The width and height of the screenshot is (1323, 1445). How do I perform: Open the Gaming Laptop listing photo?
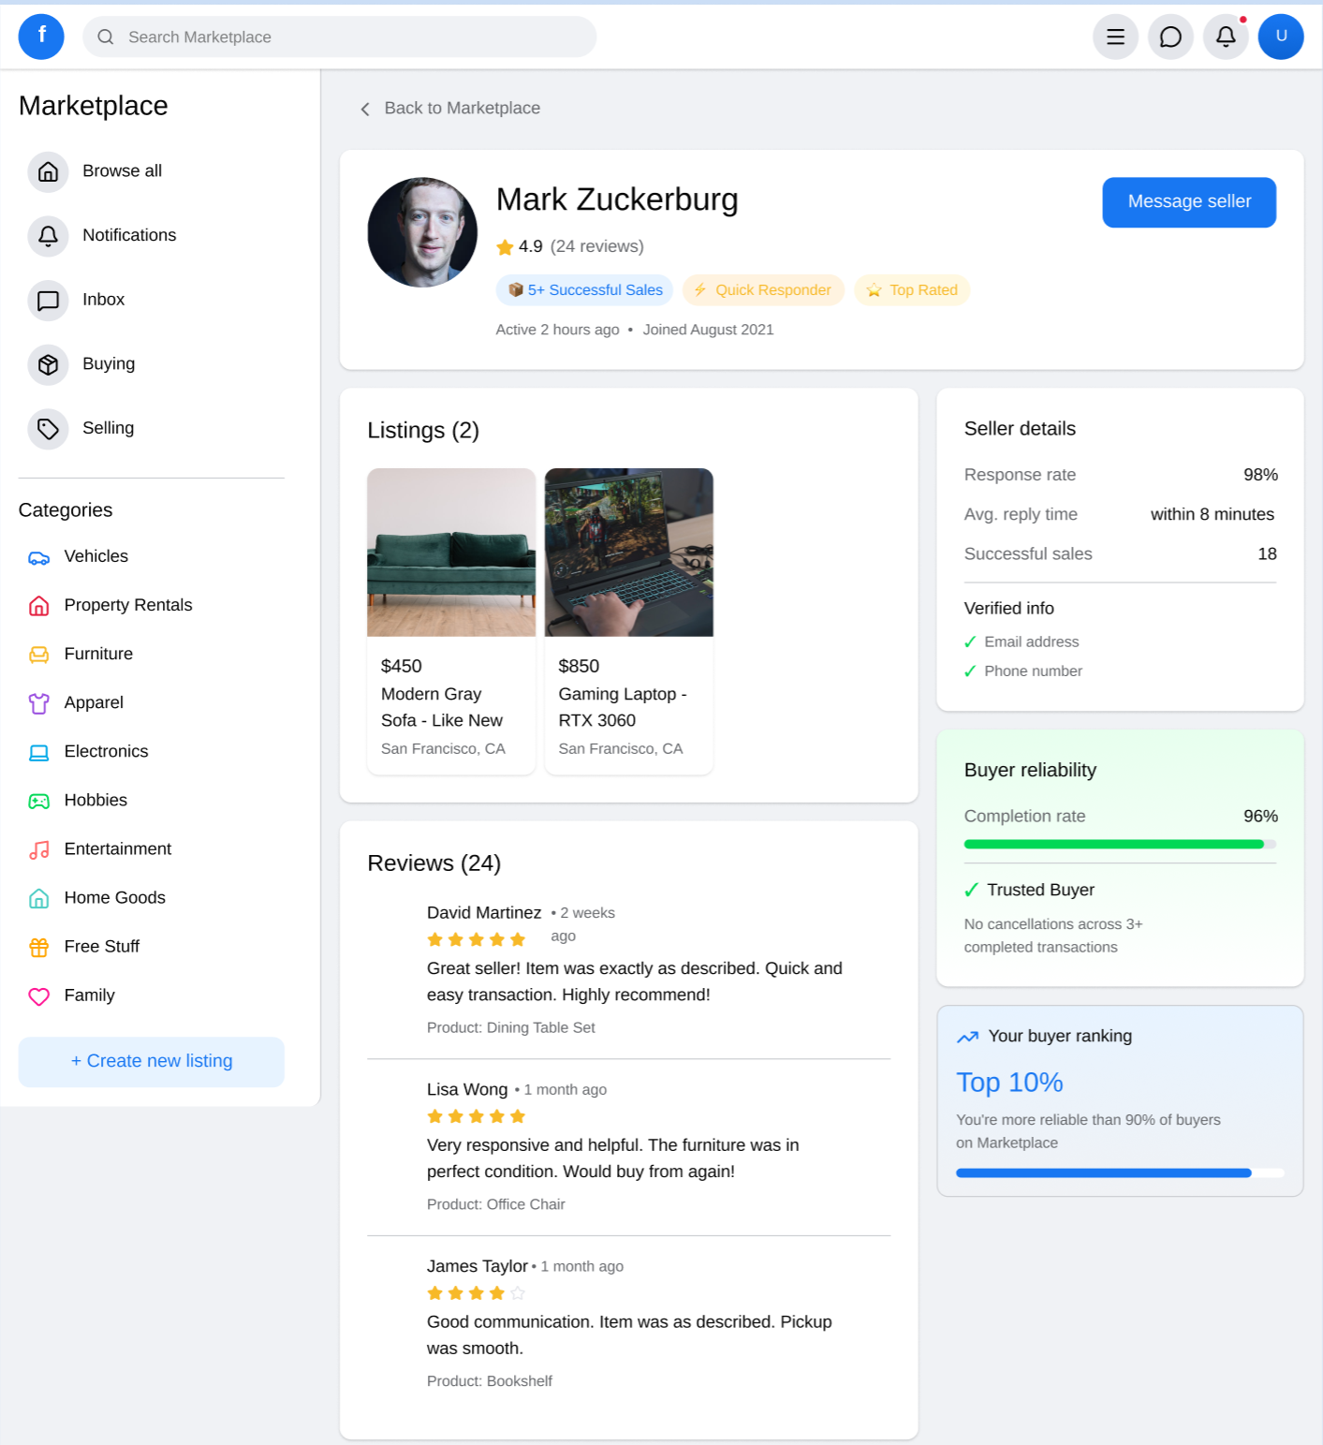[x=629, y=552]
